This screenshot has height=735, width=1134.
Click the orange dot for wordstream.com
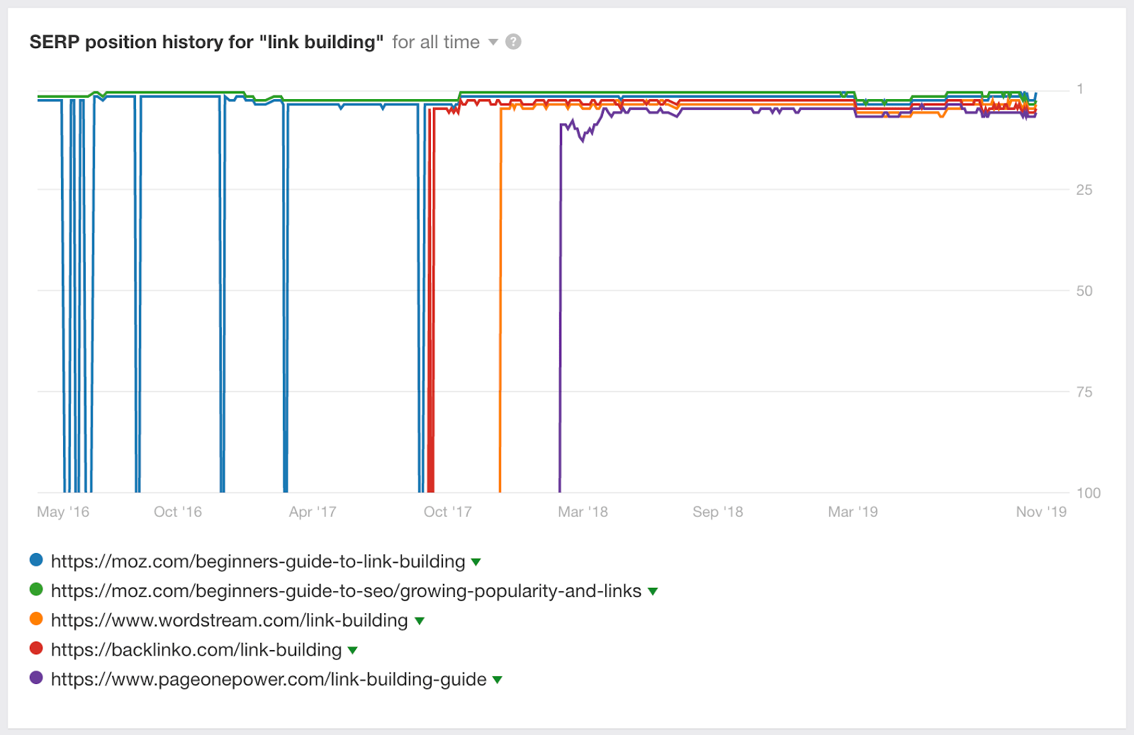(36, 619)
